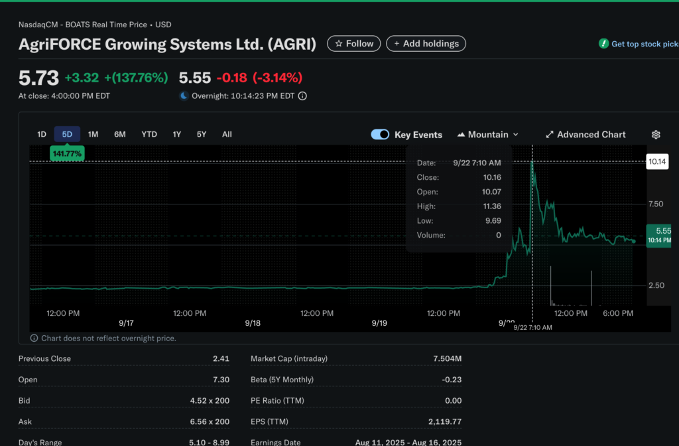Click the 141.77% green badge under 5D
Screen dimensions: 679x446
pos(67,153)
